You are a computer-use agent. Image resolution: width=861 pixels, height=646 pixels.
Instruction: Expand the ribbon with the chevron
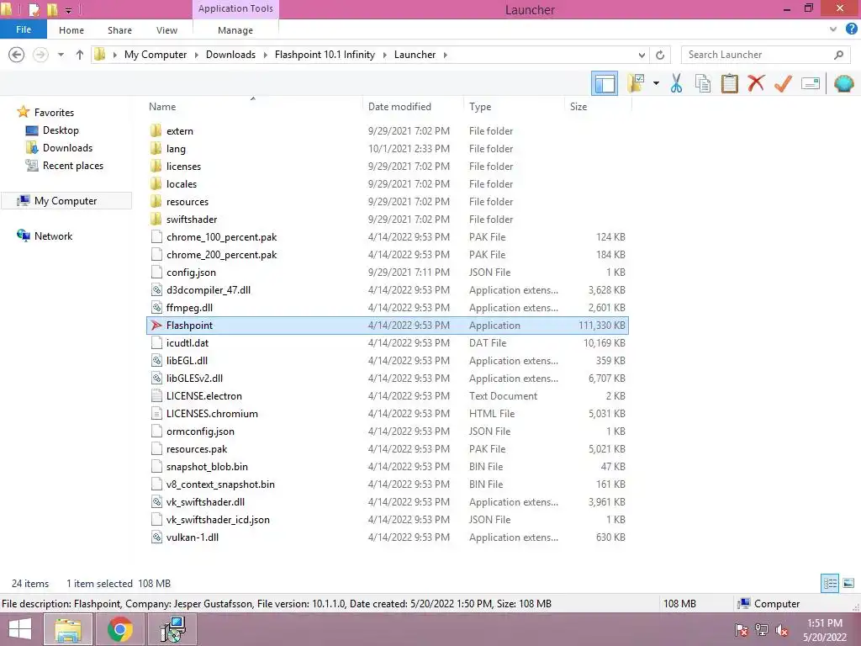(x=833, y=29)
